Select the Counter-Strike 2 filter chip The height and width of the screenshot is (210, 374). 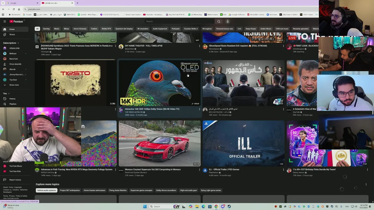191,29
